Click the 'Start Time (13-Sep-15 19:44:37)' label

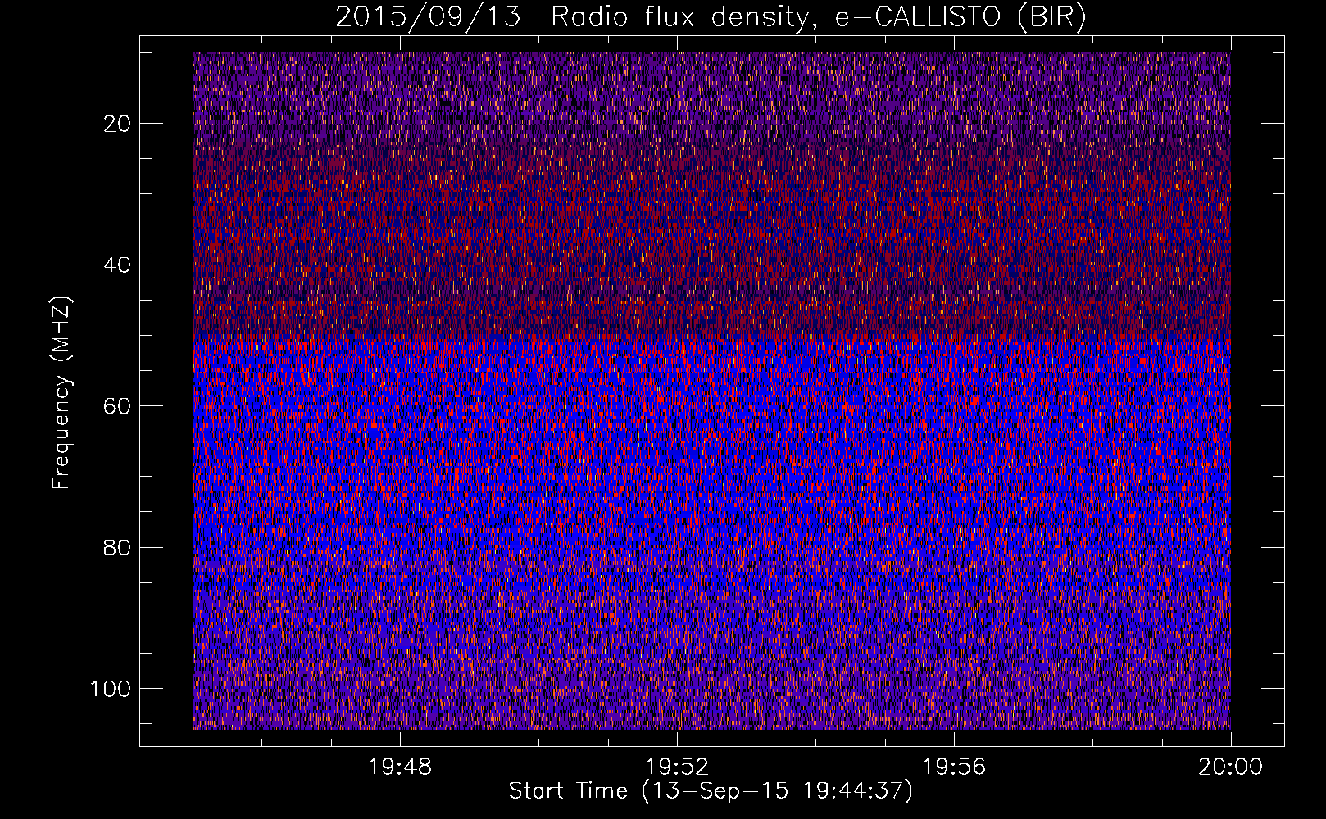711,791
